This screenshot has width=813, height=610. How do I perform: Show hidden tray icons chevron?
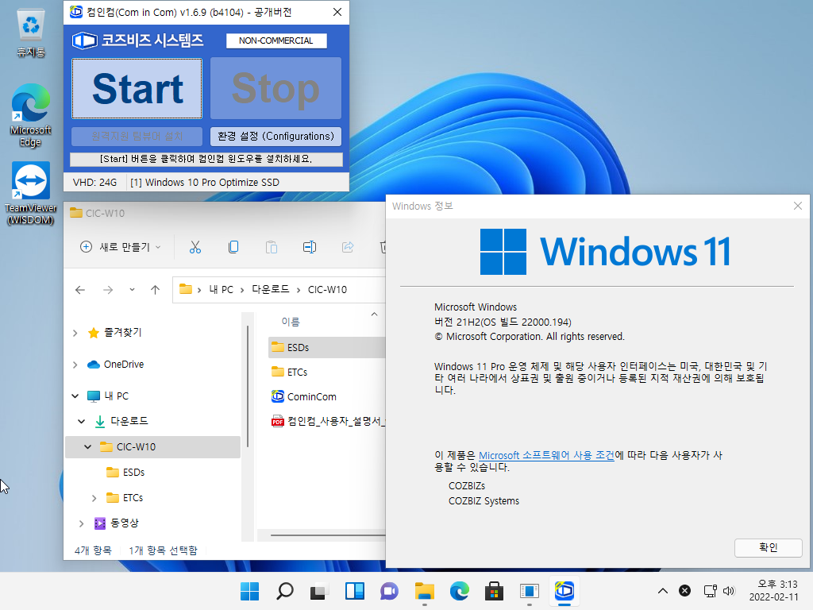point(663,591)
